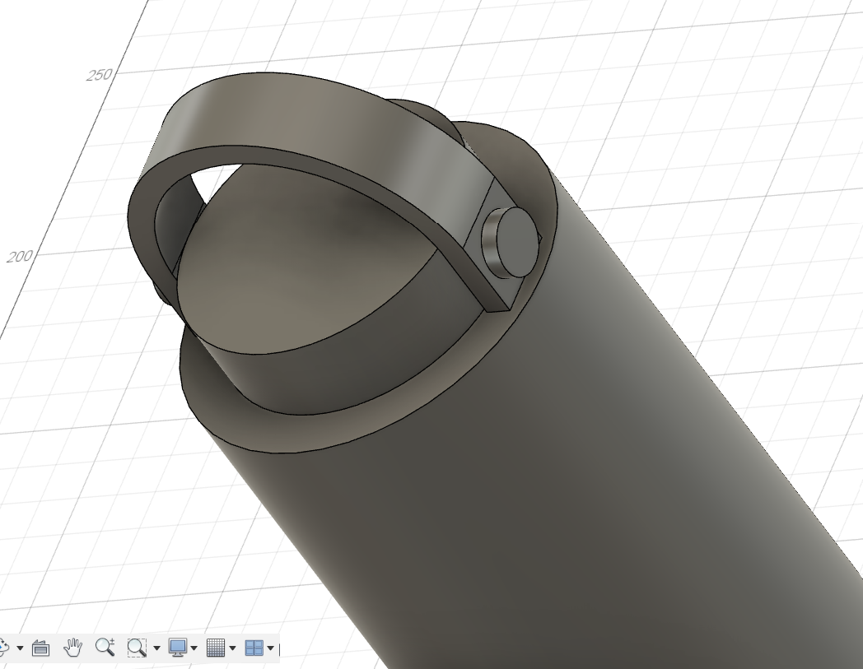Viewport: 863px width, 669px height.
Task: Select the Pan hand tool
Action: click(x=73, y=648)
